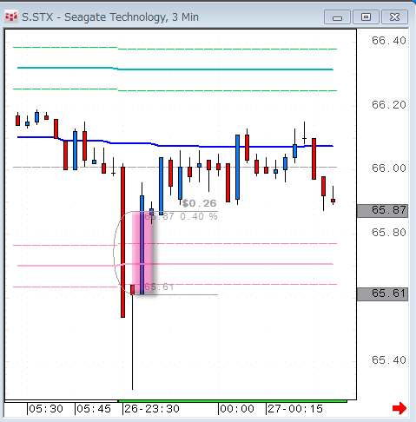Click the 65.40 price axis label
Screen dimensions: 416x422
pyautogui.click(x=389, y=360)
